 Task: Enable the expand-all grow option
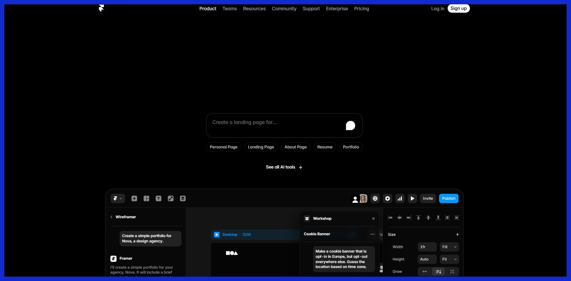click(452, 271)
